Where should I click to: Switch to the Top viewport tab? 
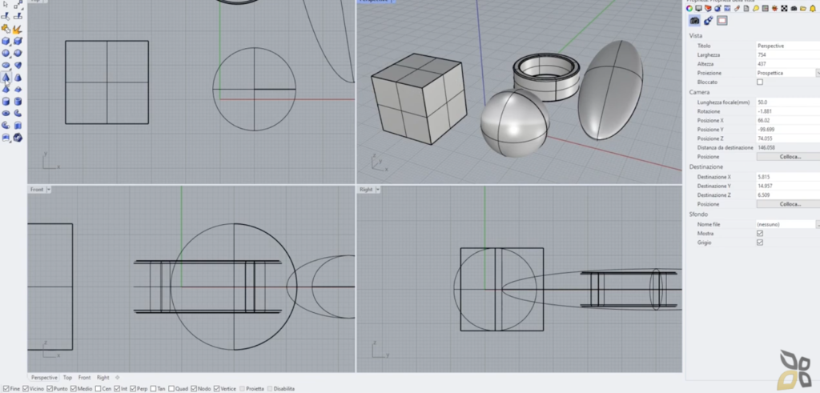click(67, 377)
